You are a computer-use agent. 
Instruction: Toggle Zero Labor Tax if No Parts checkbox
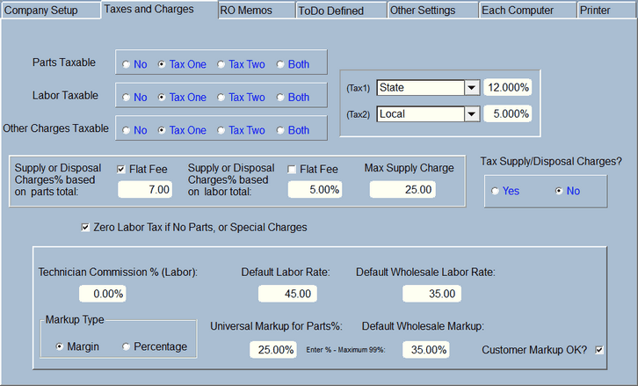tap(85, 227)
